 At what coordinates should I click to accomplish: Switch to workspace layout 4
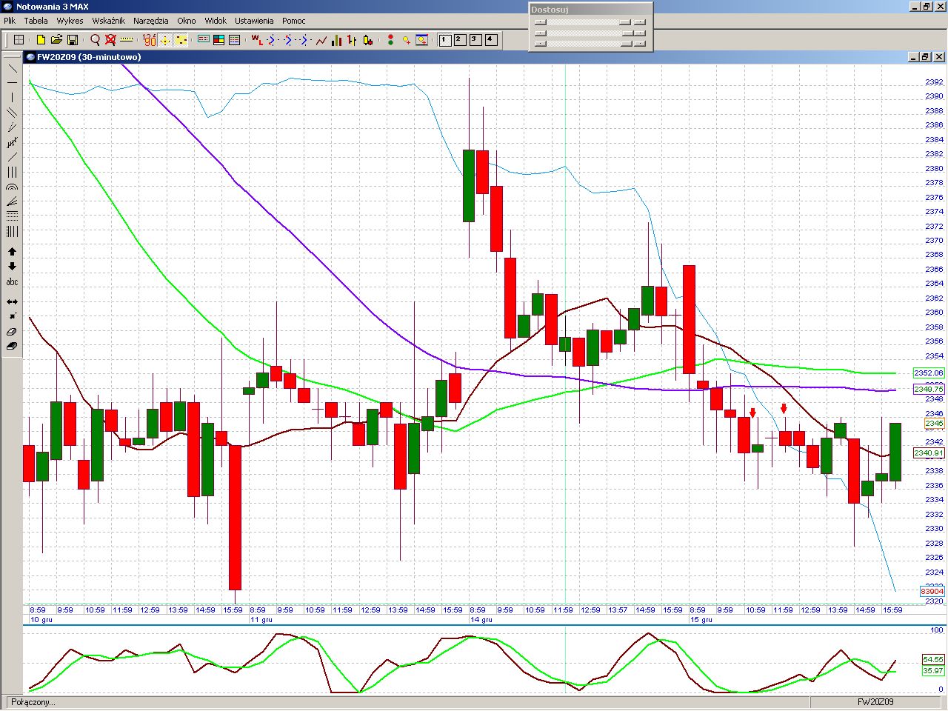pyautogui.click(x=491, y=40)
